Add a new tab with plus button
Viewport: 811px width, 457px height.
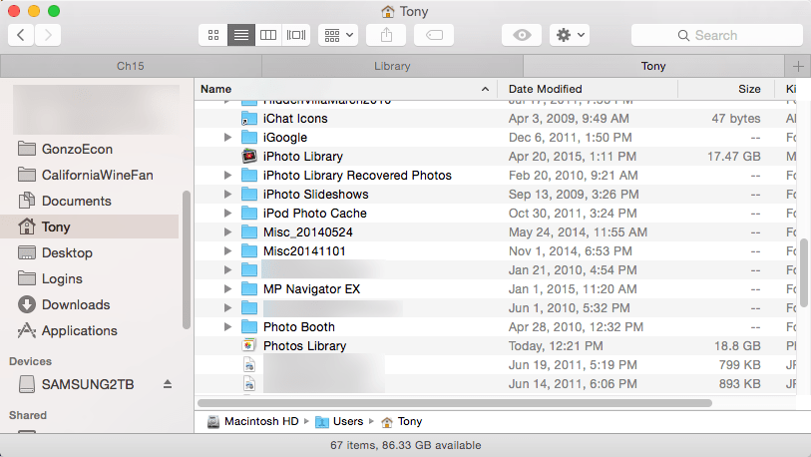click(x=798, y=66)
